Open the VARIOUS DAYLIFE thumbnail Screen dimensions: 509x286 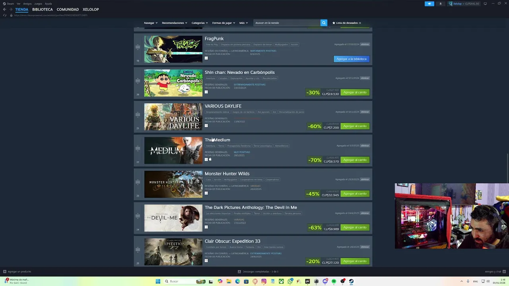173,117
